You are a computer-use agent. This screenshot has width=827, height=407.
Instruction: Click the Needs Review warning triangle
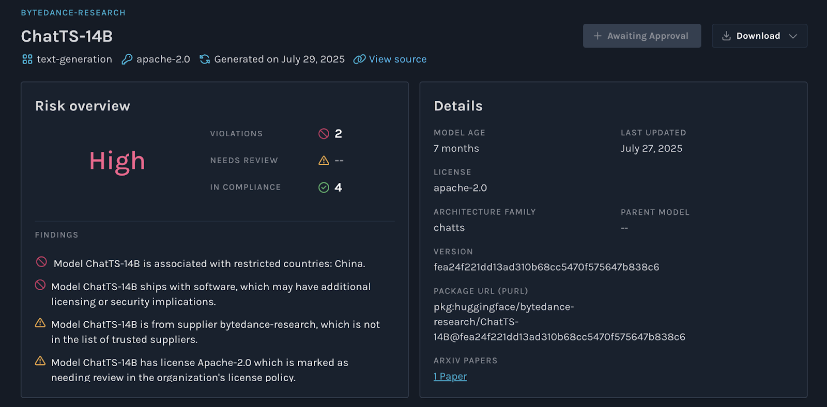point(324,161)
